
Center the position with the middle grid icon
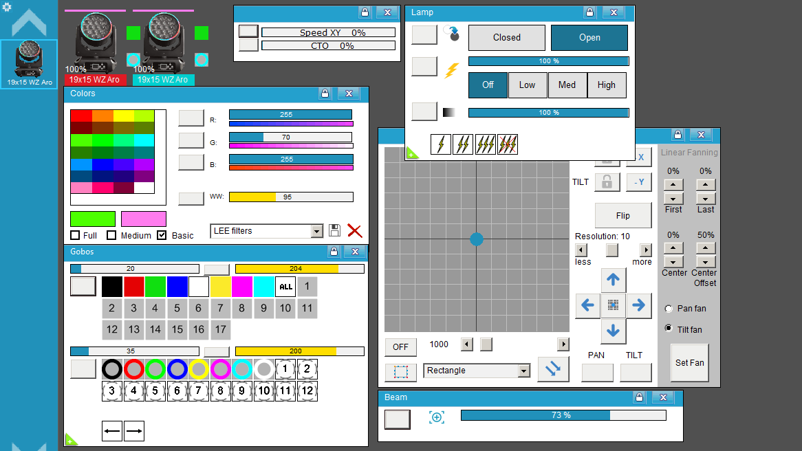click(x=614, y=305)
